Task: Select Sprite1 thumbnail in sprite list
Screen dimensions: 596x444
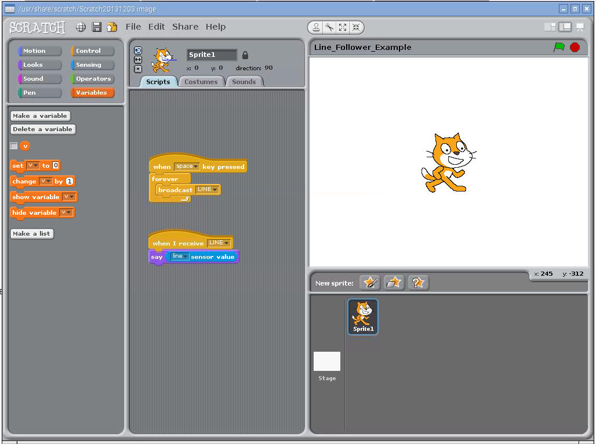Action: pyautogui.click(x=362, y=316)
